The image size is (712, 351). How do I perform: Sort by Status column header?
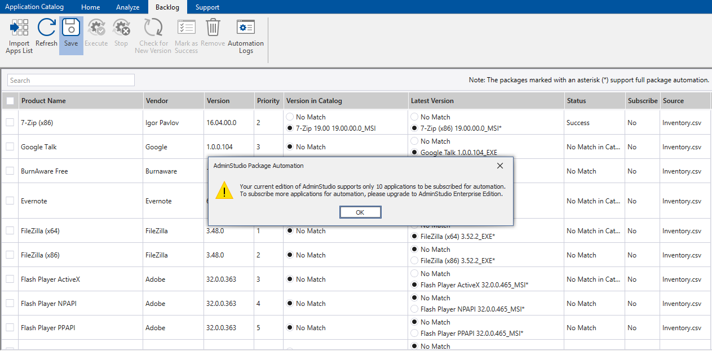pos(594,101)
